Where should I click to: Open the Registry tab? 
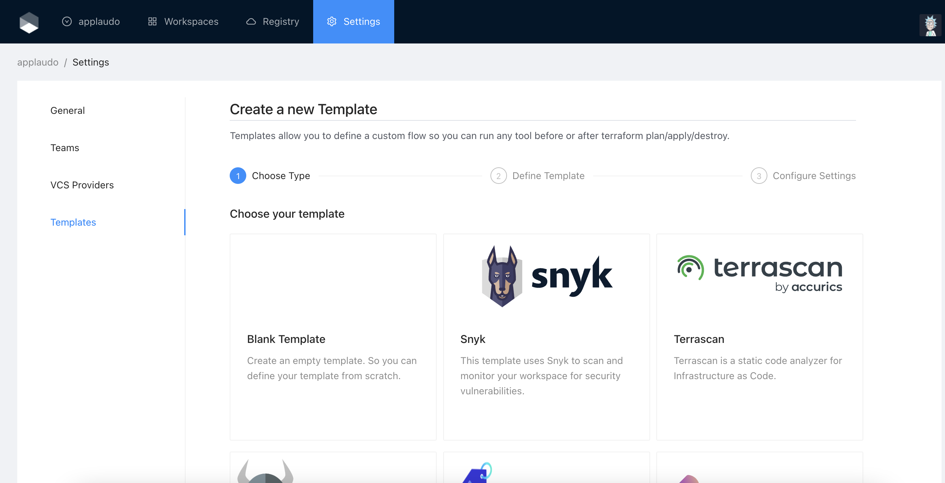(272, 22)
